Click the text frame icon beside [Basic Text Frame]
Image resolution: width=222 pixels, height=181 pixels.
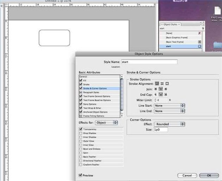[x=199, y=42]
